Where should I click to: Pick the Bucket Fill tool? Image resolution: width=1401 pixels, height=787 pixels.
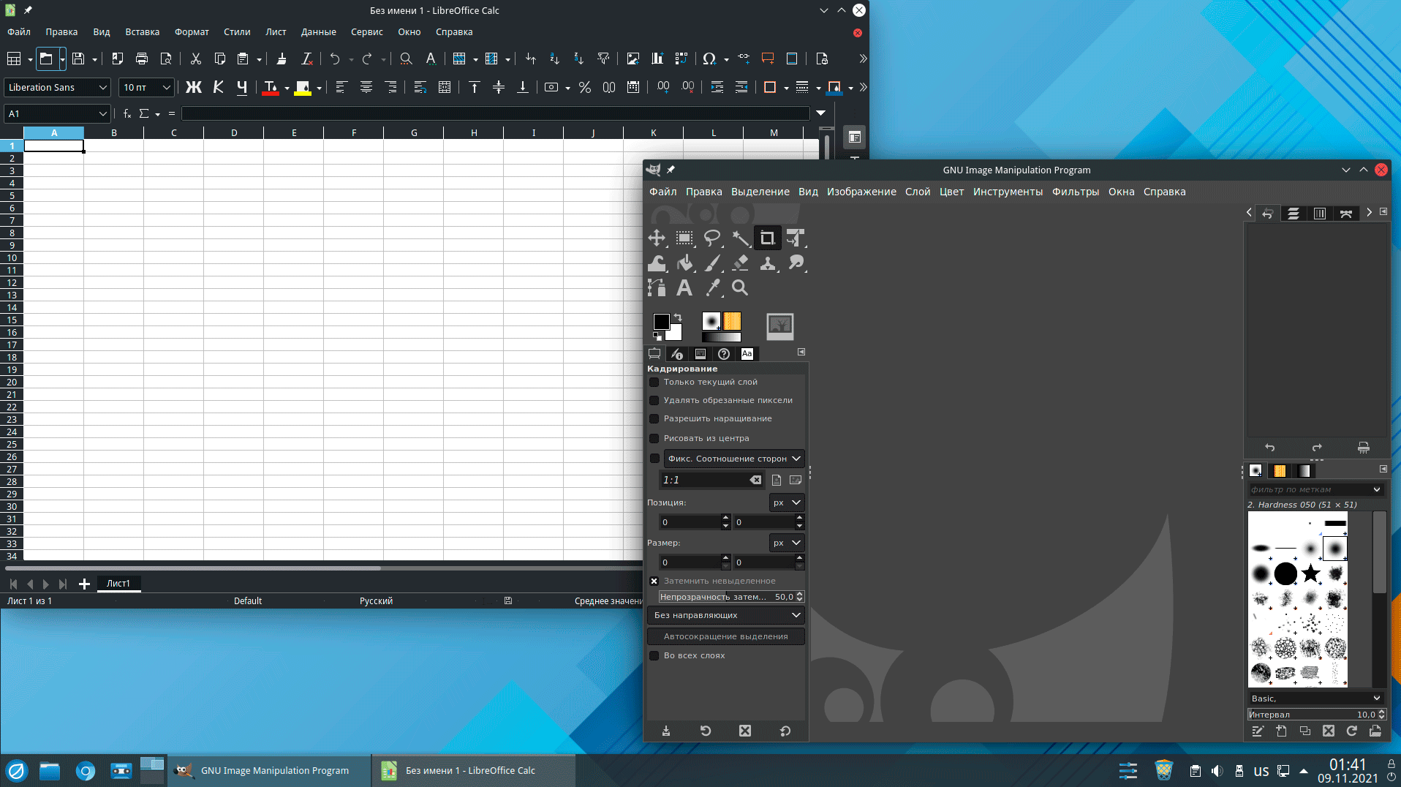[x=685, y=263]
